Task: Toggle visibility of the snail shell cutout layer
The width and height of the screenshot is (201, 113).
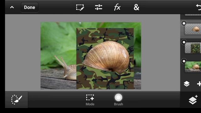Action: 184,24
